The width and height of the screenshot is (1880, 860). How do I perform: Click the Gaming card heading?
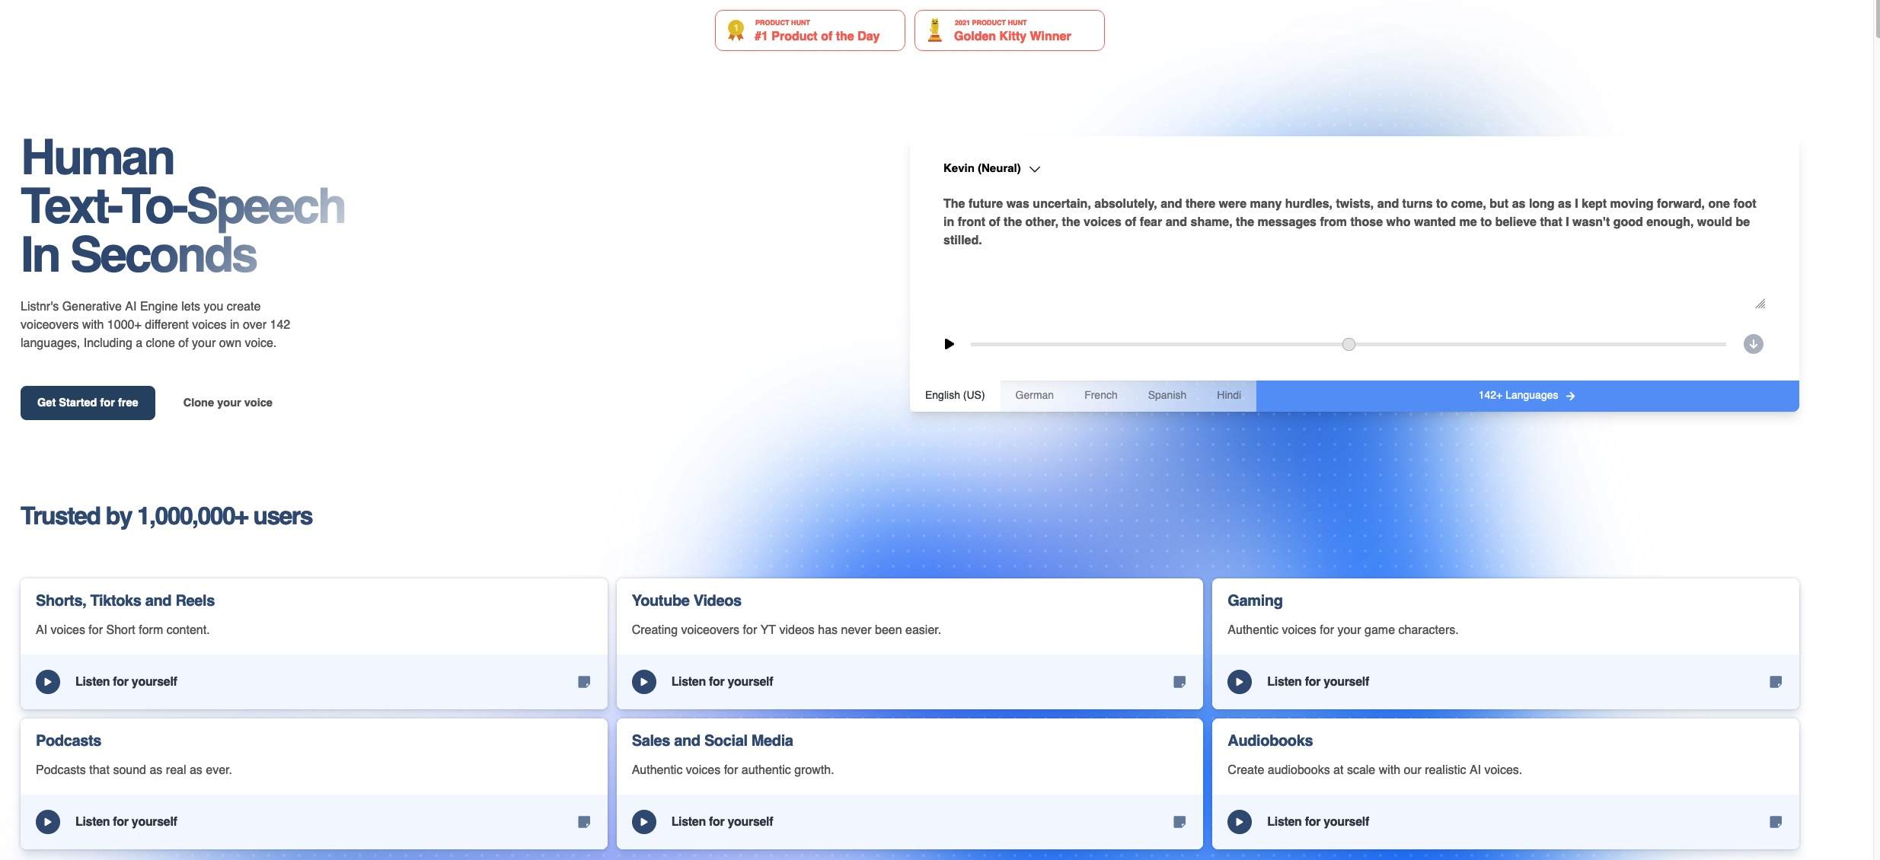tap(1255, 600)
